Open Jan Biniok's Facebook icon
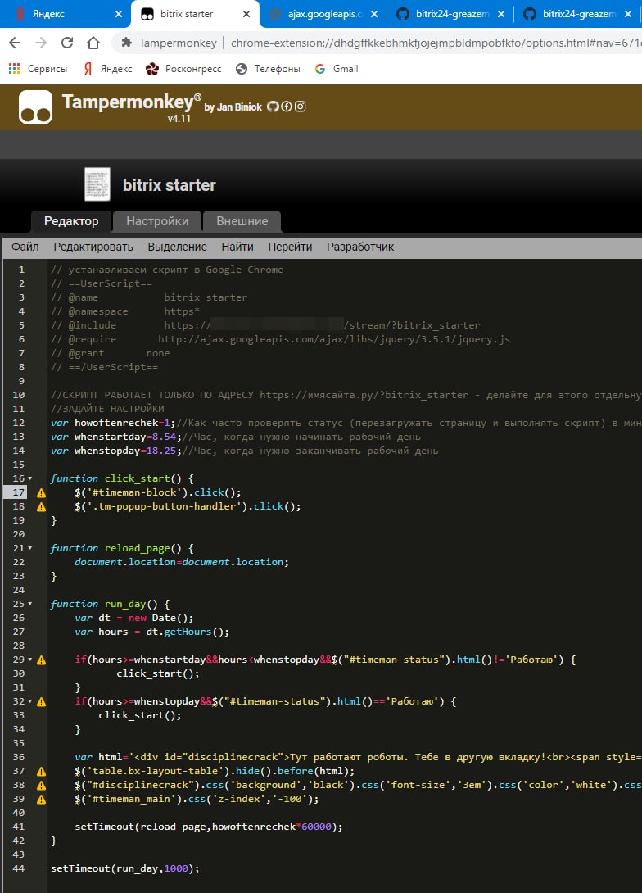642x893 pixels. tap(287, 107)
